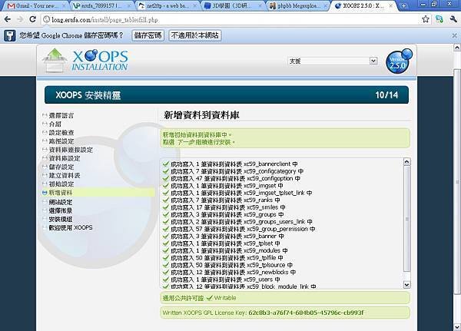Image resolution: width=461 pixels, height=331 pixels.
Task: Click the xc59_configcategory log row
Action: point(233,171)
